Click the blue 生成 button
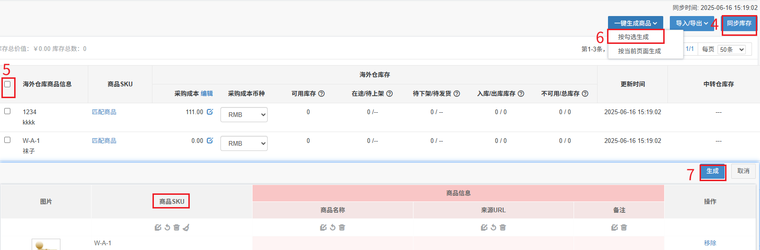The height and width of the screenshot is (250, 760). (713, 171)
